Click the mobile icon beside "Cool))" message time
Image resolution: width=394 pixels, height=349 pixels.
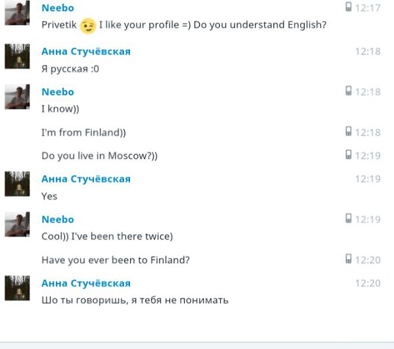(349, 218)
